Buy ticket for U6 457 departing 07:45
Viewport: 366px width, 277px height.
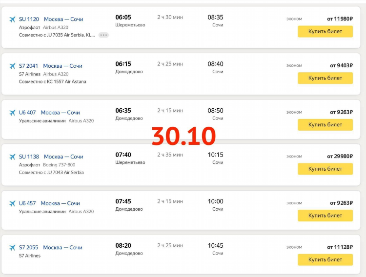click(325, 216)
